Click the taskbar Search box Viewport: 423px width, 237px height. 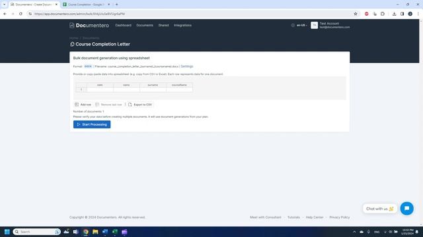coord(37,232)
